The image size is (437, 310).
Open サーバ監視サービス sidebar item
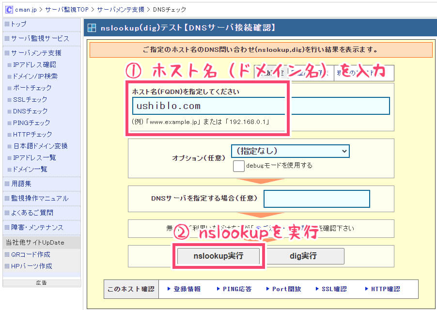coord(40,38)
